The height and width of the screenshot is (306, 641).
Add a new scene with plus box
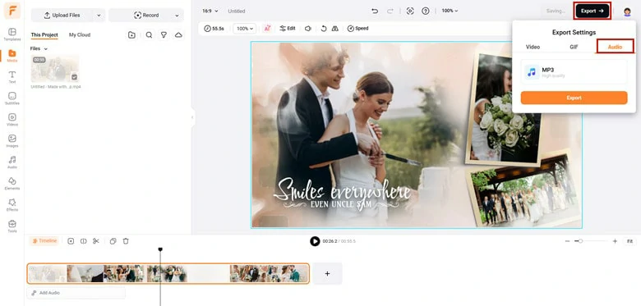[x=327, y=273]
